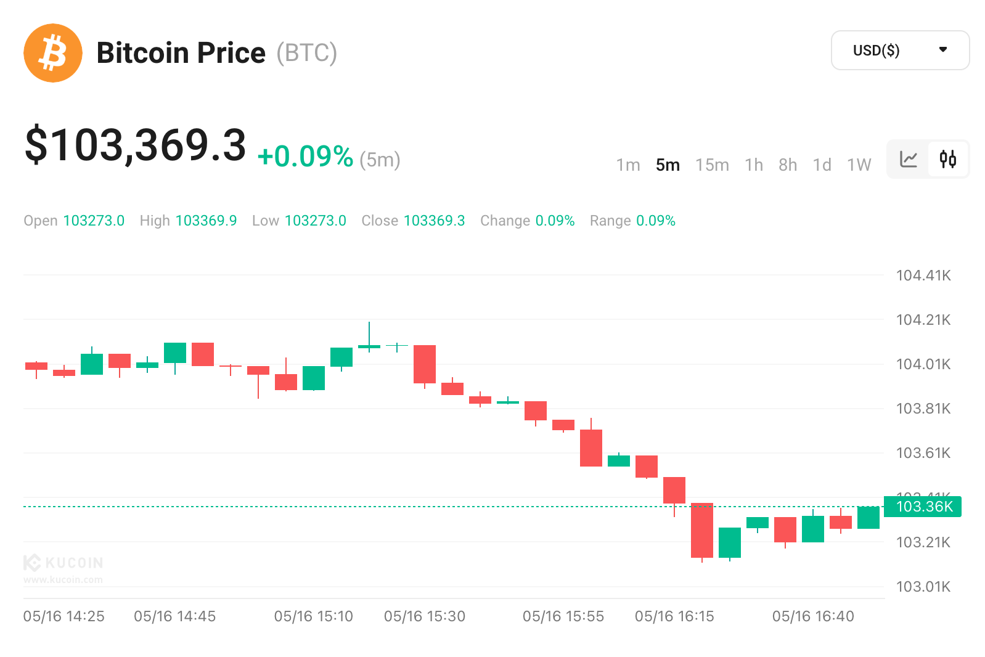Click the currency dropdown arrow
Screen dimensions: 985x657
942,50
